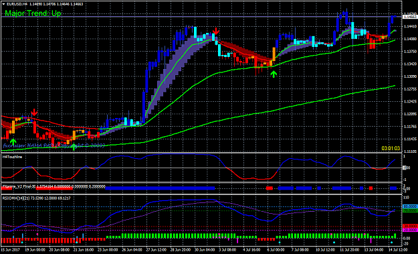Click the 26 Jun 04:00 time label
This screenshot has width=418, height=254.
[x=132, y=250]
